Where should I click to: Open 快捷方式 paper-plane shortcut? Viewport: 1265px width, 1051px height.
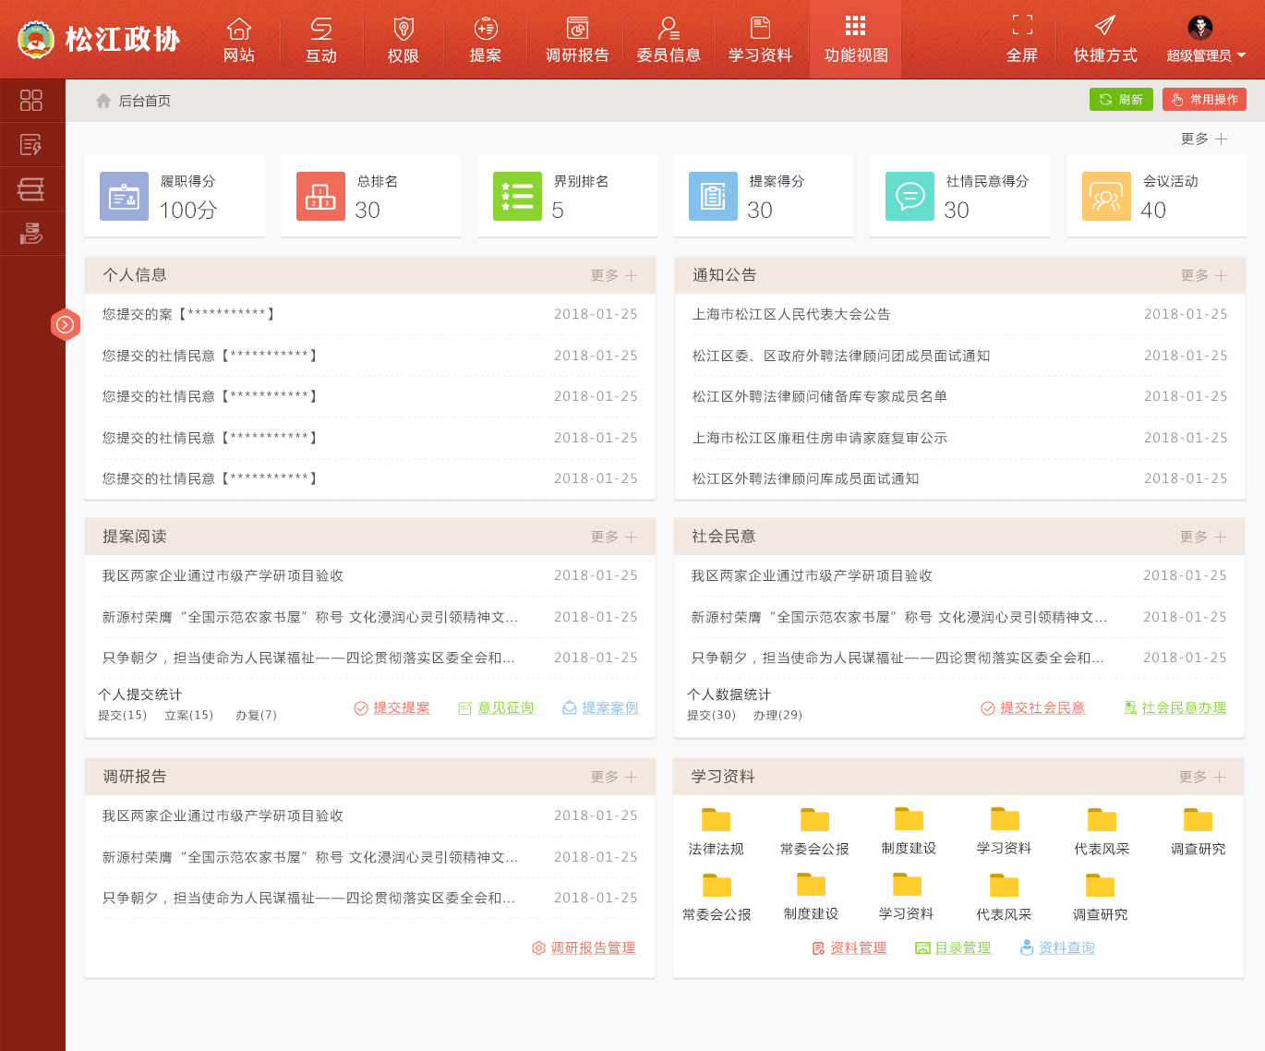pos(1105,40)
